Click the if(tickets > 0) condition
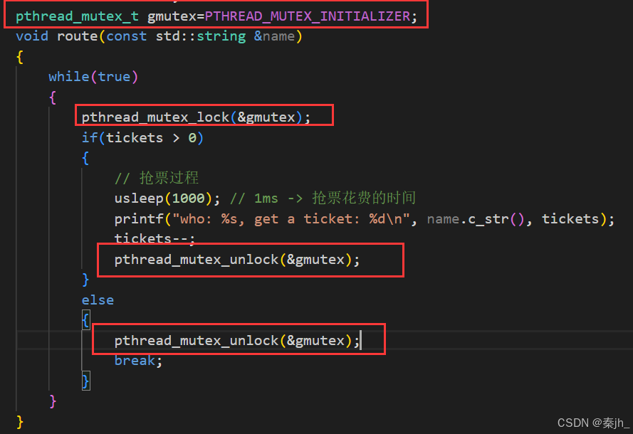The height and width of the screenshot is (434, 633). point(142,138)
